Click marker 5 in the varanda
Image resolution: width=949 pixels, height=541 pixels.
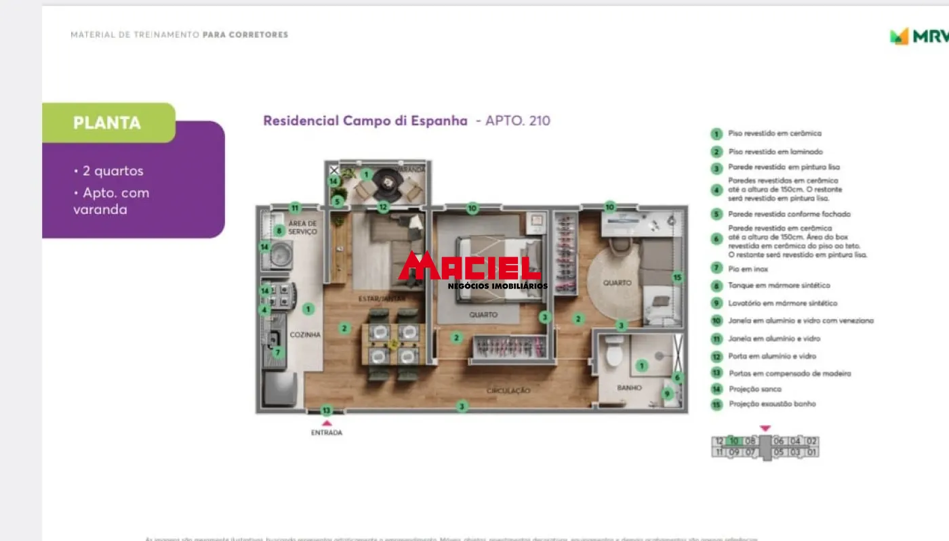pos(338,201)
